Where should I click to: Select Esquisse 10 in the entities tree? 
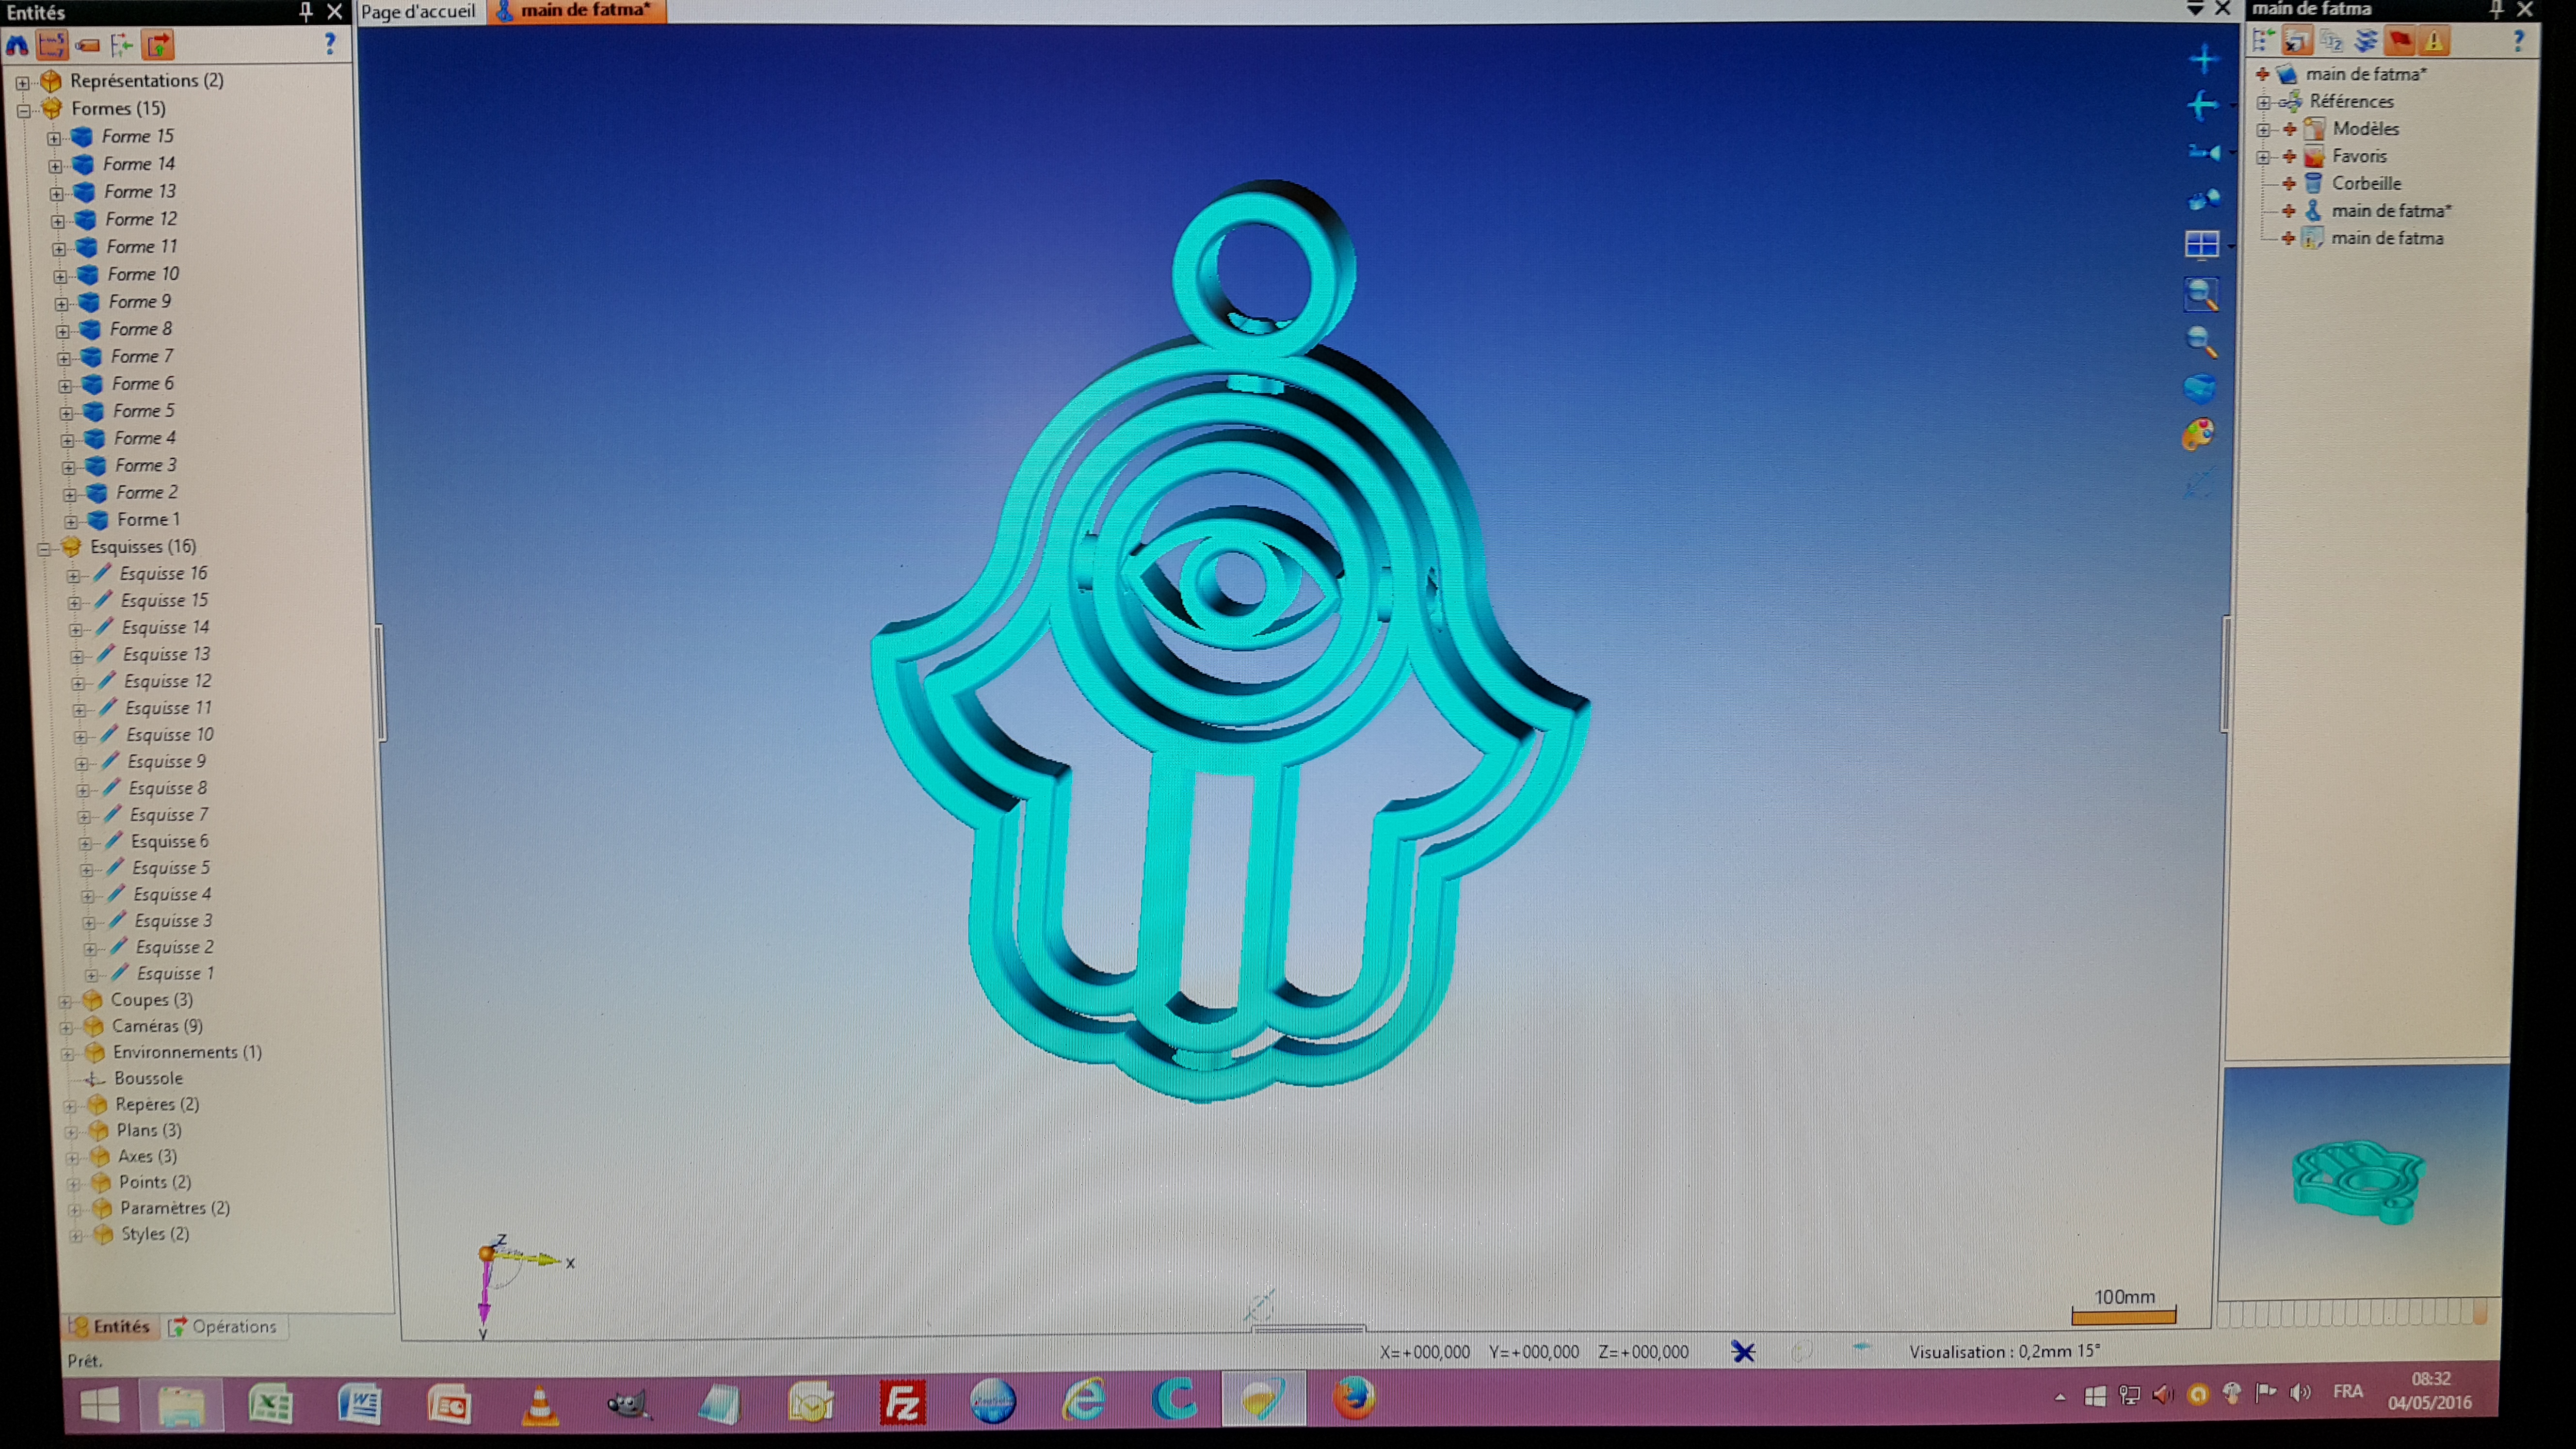point(170,735)
